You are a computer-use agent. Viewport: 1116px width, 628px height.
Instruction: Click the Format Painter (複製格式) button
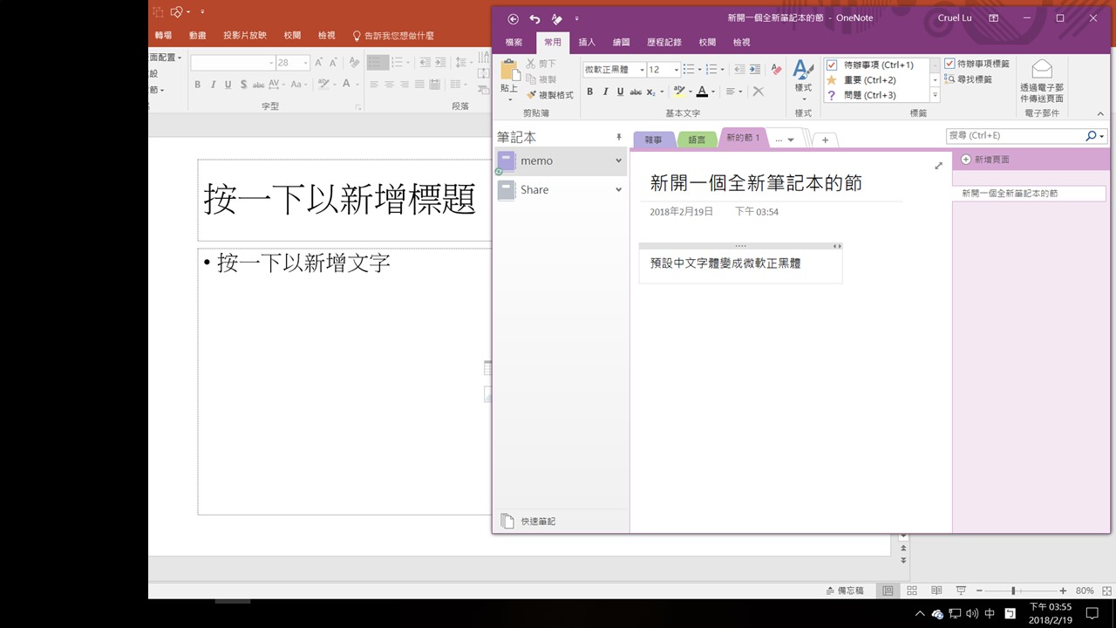pyautogui.click(x=550, y=95)
